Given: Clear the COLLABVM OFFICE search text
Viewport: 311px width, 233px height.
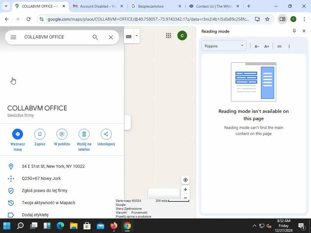Looking at the screenshot, I should tap(111, 37).
